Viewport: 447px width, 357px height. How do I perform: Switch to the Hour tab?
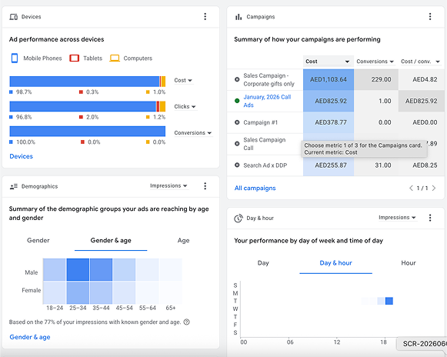(x=409, y=263)
